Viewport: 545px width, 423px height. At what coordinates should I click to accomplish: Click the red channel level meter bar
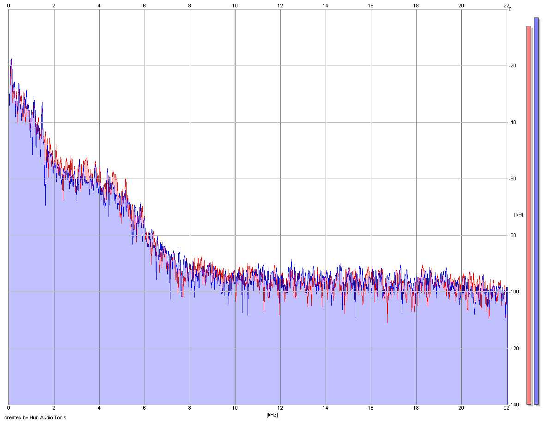529,215
